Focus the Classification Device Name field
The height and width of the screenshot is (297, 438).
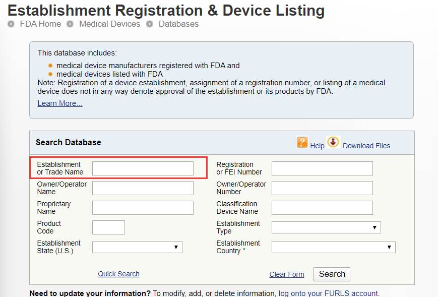[x=322, y=208]
